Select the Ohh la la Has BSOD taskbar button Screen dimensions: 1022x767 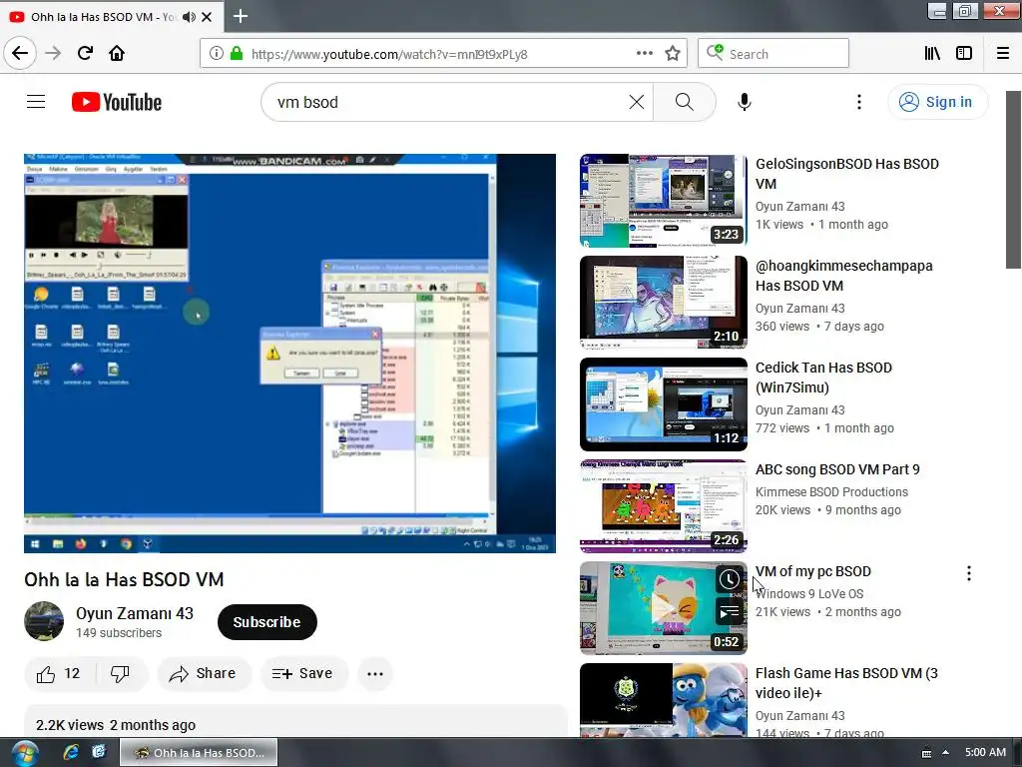tap(200, 753)
